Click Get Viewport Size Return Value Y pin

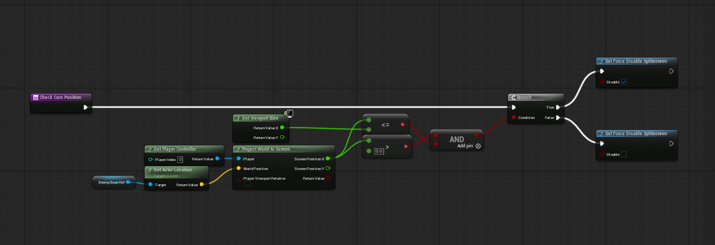click(x=282, y=137)
